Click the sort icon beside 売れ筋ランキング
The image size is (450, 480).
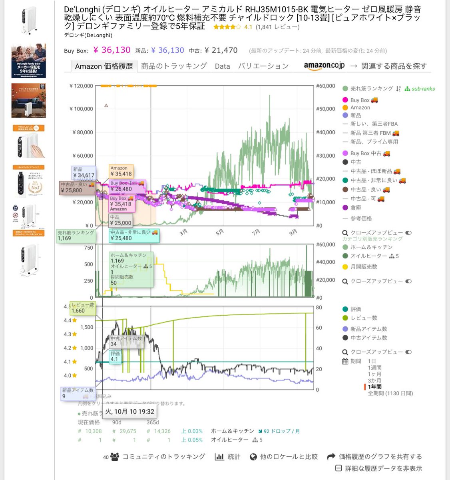pyautogui.click(x=398, y=89)
